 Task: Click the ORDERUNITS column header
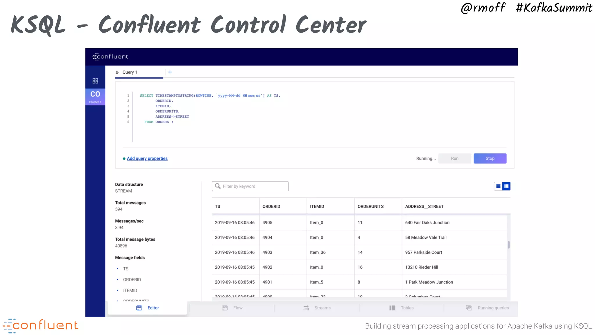click(x=378, y=206)
